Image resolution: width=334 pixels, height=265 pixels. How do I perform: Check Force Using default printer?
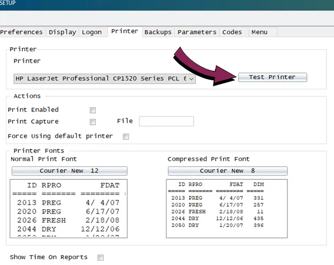tap(126, 137)
